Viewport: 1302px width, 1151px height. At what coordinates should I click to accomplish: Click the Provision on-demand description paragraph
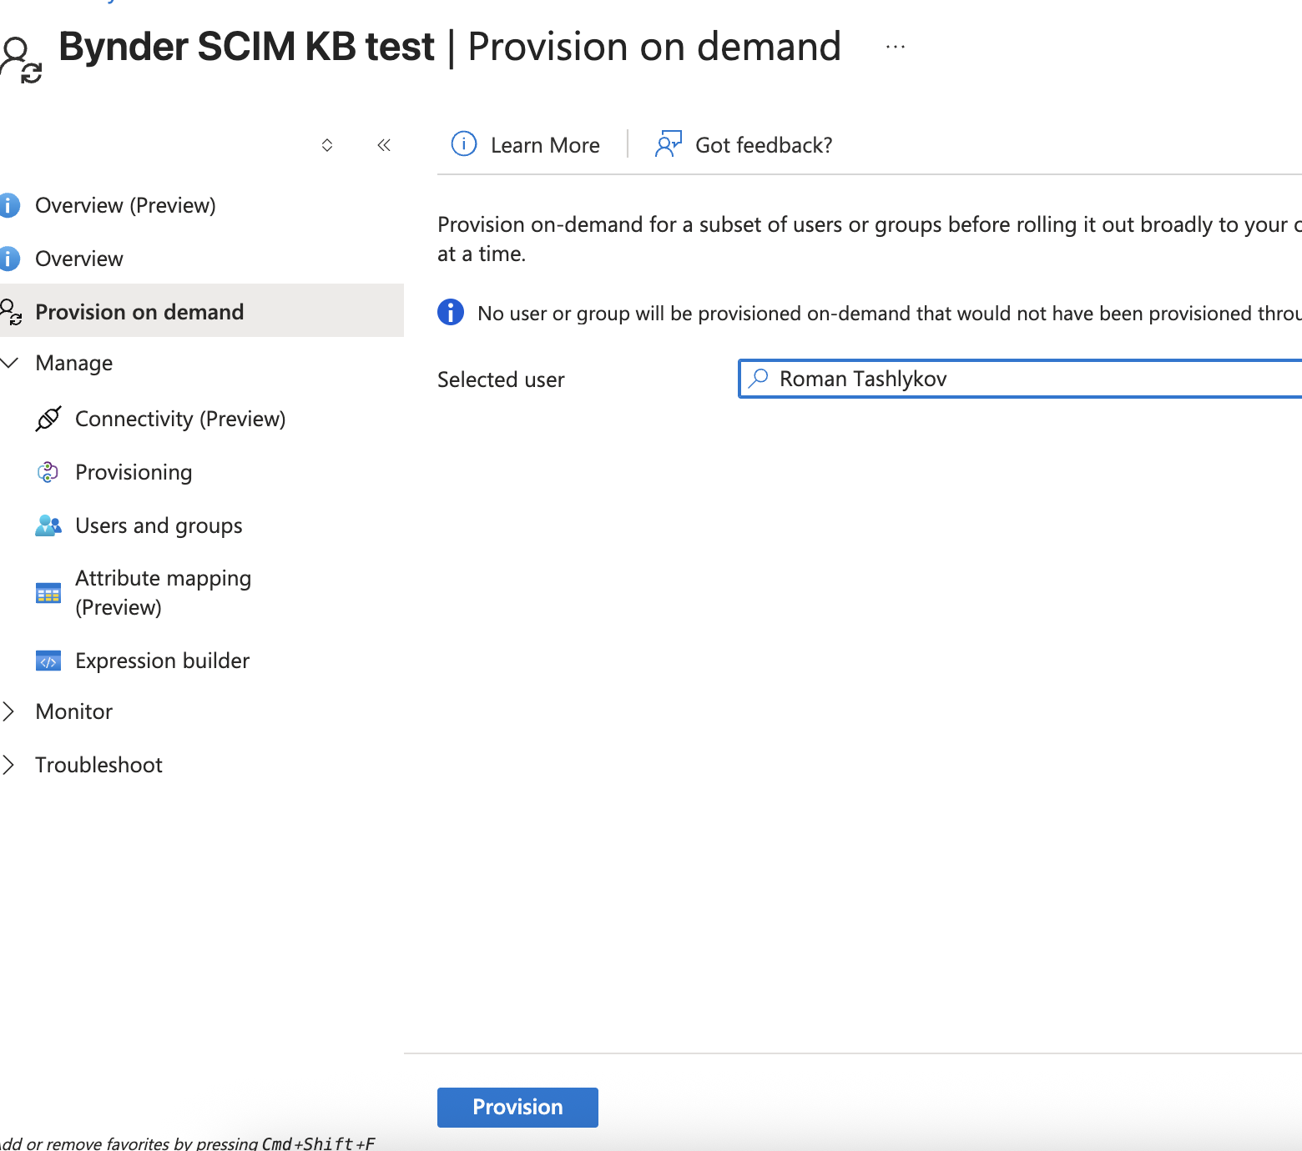(x=870, y=239)
